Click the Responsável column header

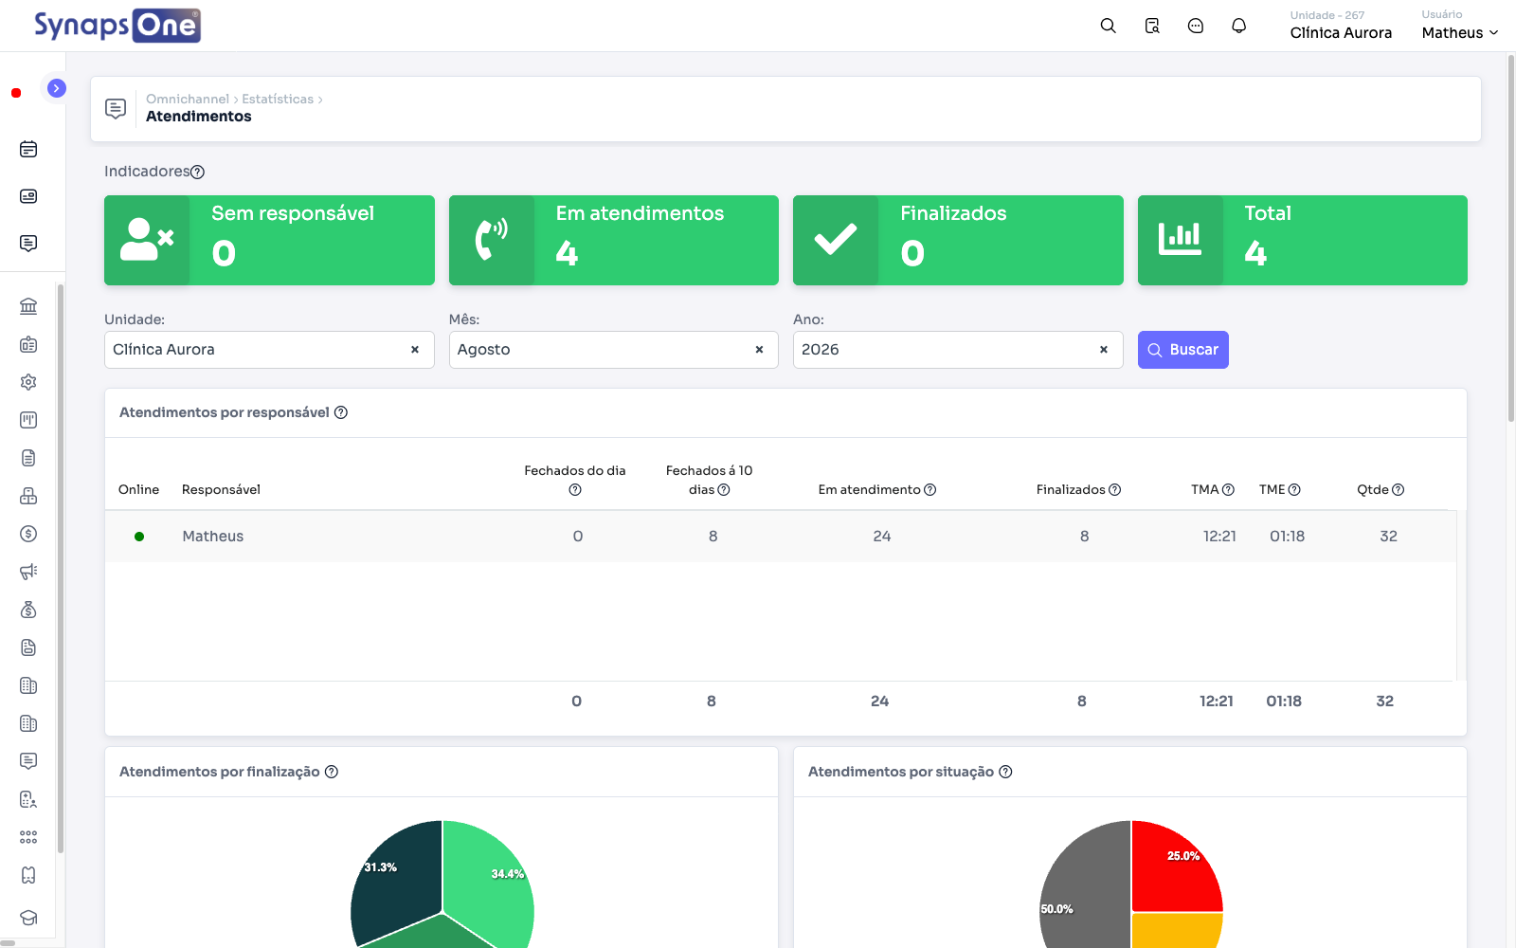pos(221,490)
